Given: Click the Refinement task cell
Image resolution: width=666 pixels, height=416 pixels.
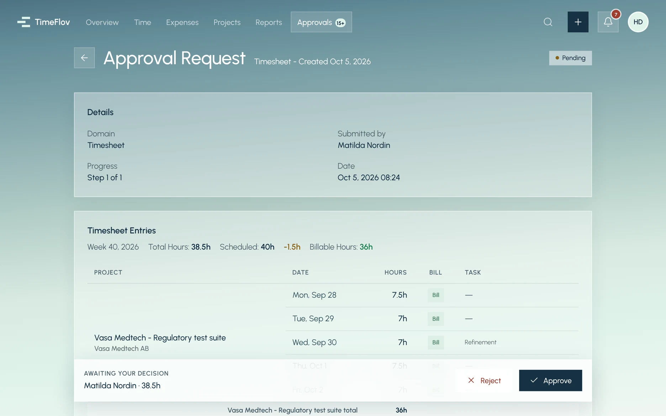Looking at the screenshot, I should [x=480, y=342].
